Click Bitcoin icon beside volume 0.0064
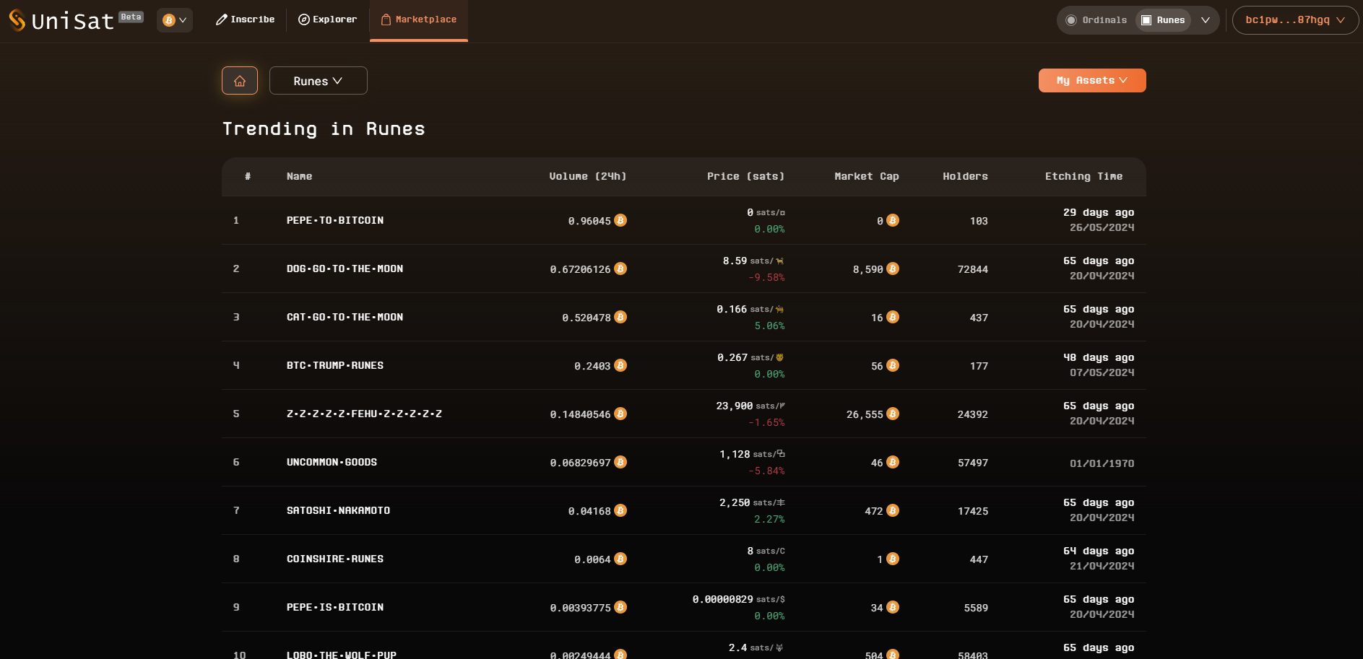This screenshot has width=1363, height=659. (x=620, y=559)
